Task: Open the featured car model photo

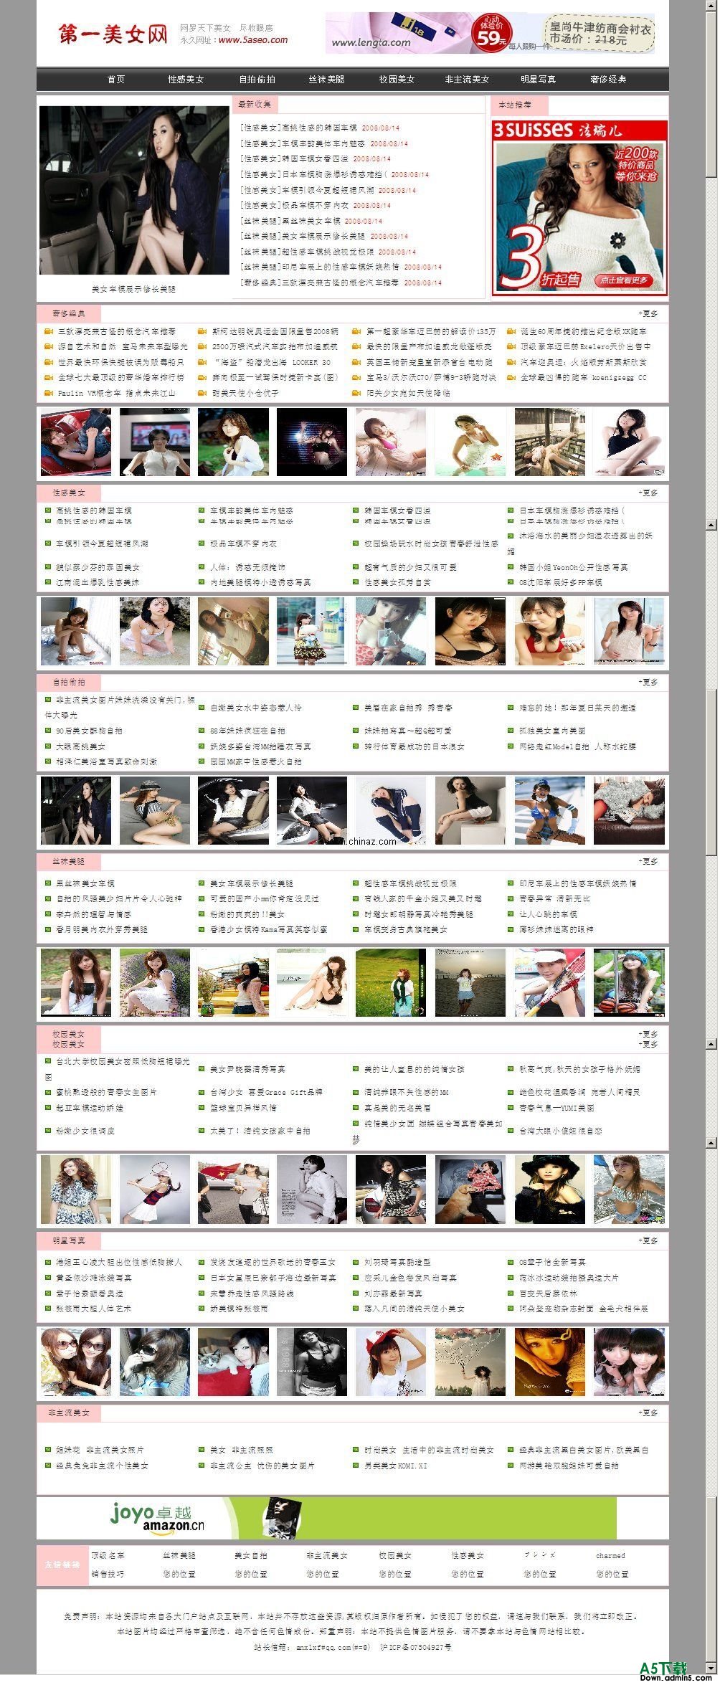Action: click(134, 190)
